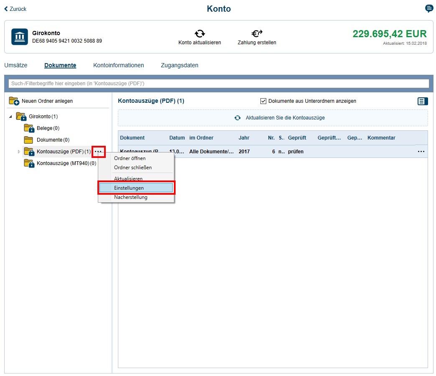Click three-dot button beside Kontoauszüge (PDF)

(98, 152)
